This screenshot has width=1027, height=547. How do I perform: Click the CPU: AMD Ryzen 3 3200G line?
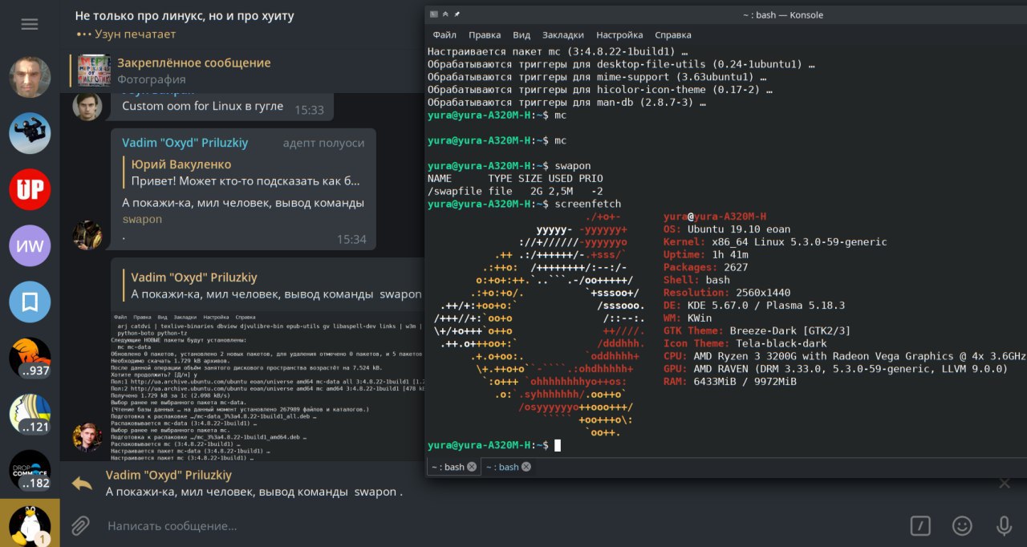tap(845, 356)
